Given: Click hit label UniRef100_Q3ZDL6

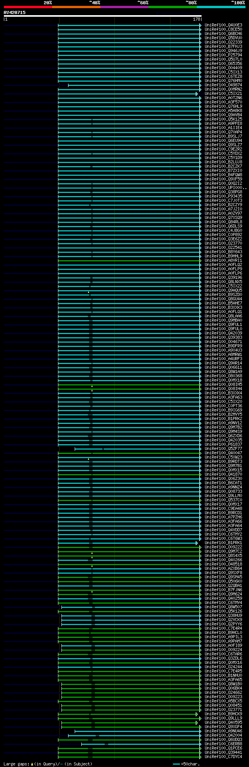Looking at the screenshot, I should click(x=223, y=658).
